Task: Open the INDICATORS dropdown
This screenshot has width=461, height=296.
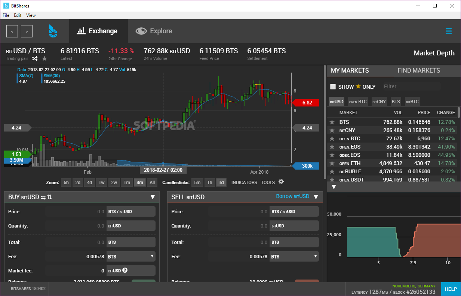Action: click(244, 183)
